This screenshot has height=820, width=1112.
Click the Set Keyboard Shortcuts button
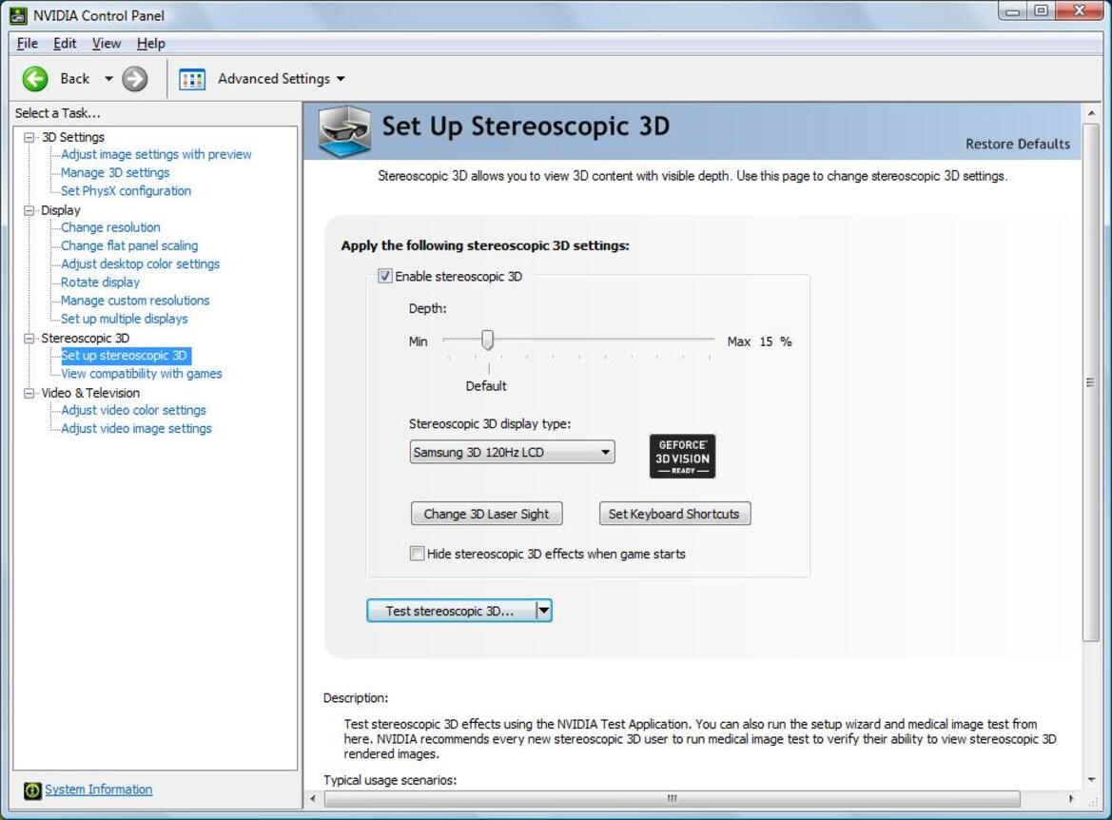coord(674,514)
